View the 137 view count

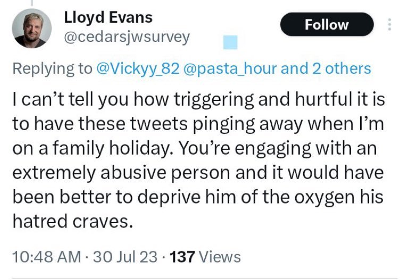pyautogui.click(x=182, y=257)
